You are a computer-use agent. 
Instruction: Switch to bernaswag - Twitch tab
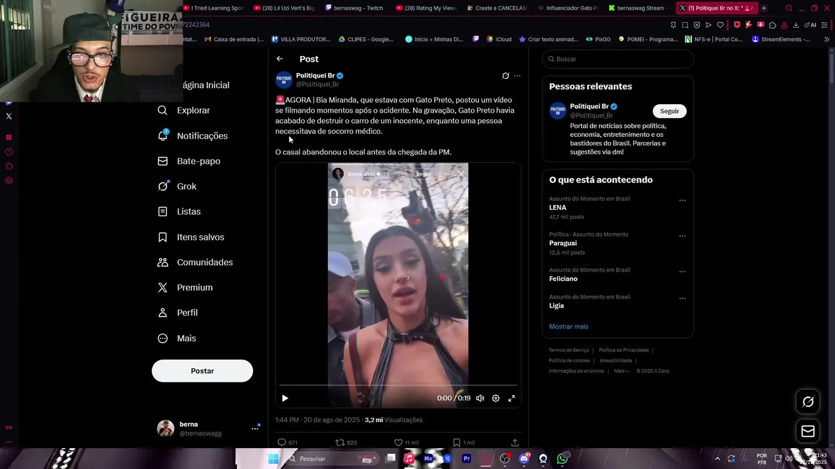tap(353, 8)
